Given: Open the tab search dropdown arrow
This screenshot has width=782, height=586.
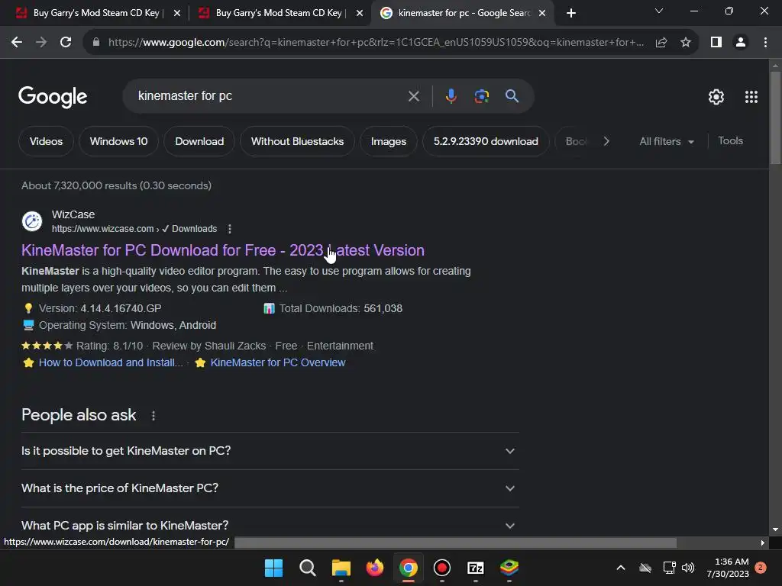Looking at the screenshot, I should tap(659, 11).
